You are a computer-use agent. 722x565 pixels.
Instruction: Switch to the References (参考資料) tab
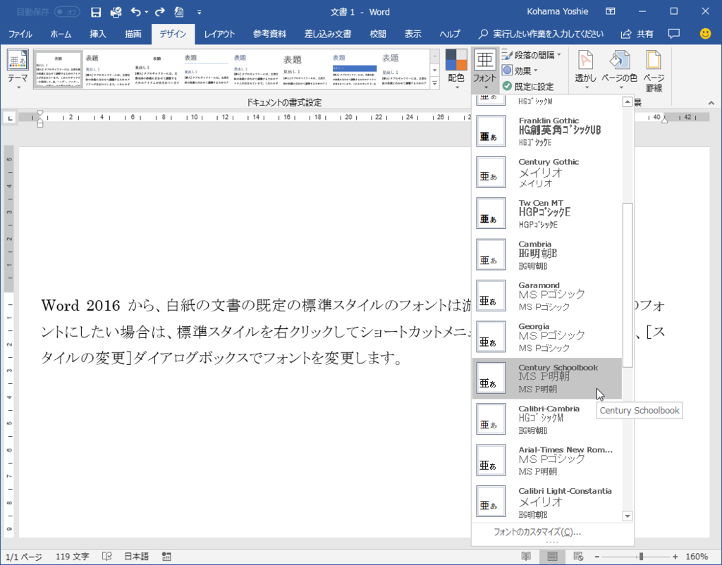tap(269, 34)
